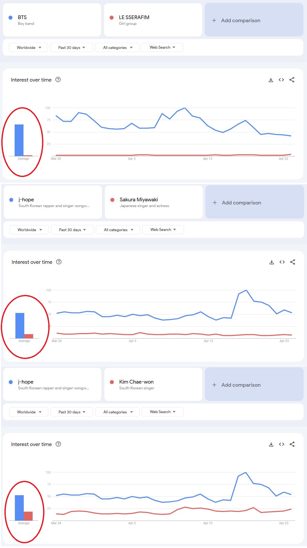Share the j-hope vs Kim Chae-won chart
The image size is (307, 548).
point(292,444)
